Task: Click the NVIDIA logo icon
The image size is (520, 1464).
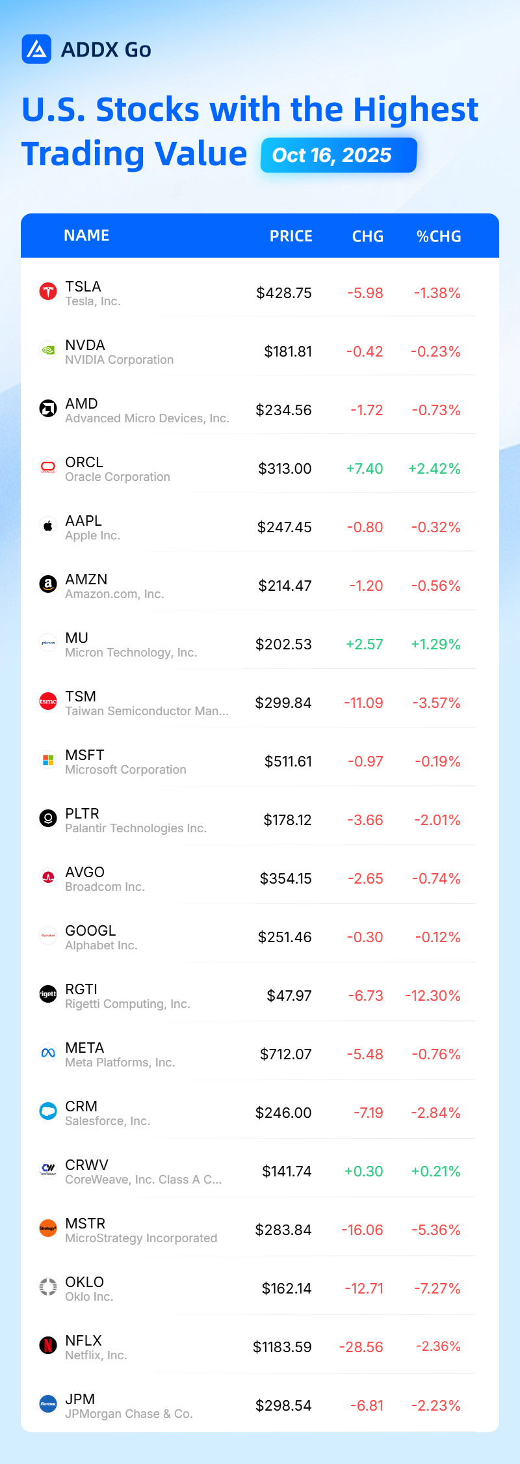Action: (48, 350)
